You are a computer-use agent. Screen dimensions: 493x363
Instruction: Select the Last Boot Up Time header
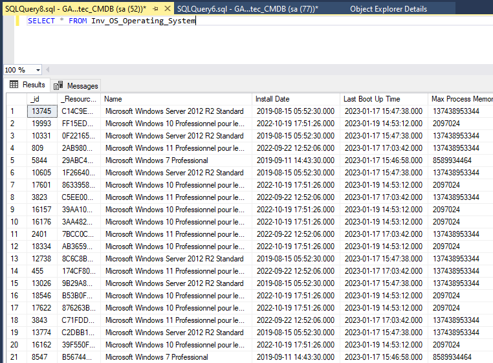(384, 99)
